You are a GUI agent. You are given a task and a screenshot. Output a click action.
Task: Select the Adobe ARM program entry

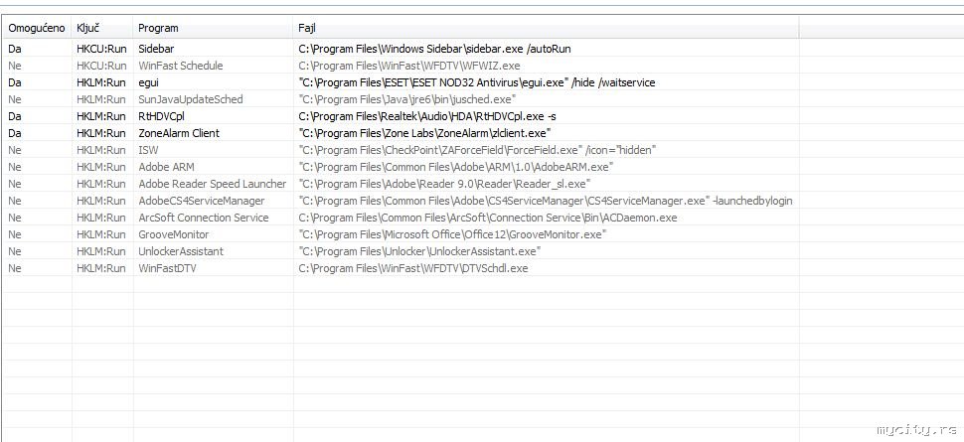[x=167, y=167]
